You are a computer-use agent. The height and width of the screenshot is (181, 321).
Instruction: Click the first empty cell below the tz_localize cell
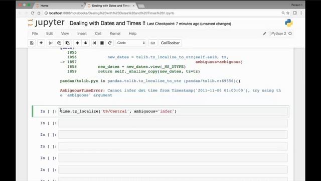coord(173,123)
